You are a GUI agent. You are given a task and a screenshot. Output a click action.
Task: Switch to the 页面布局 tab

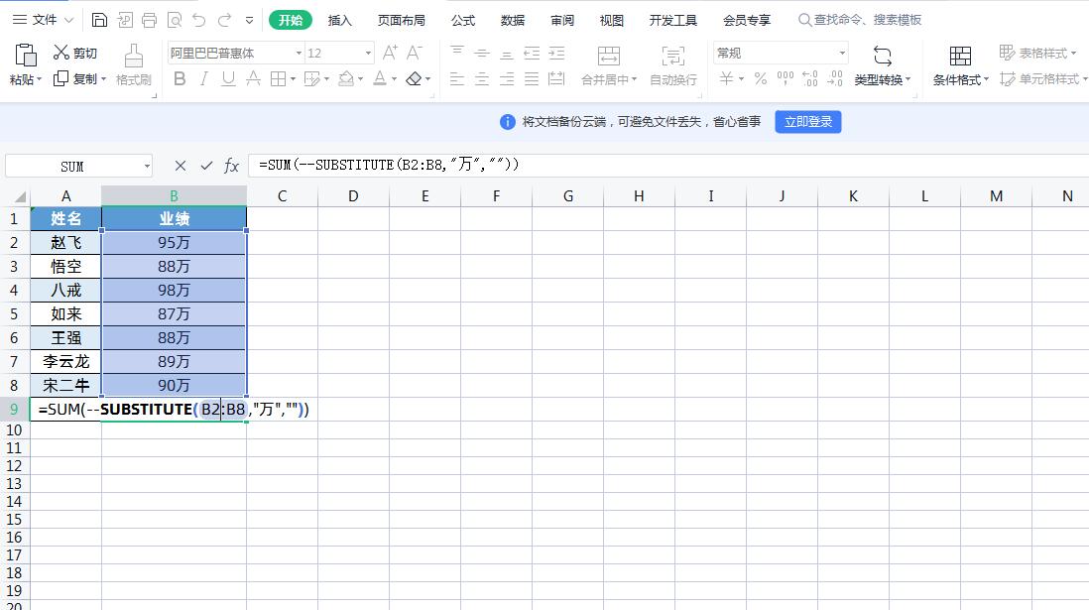[x=402, y=20]
